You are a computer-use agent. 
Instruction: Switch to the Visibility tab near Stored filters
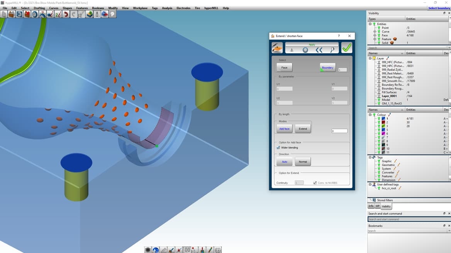(386, 206)
